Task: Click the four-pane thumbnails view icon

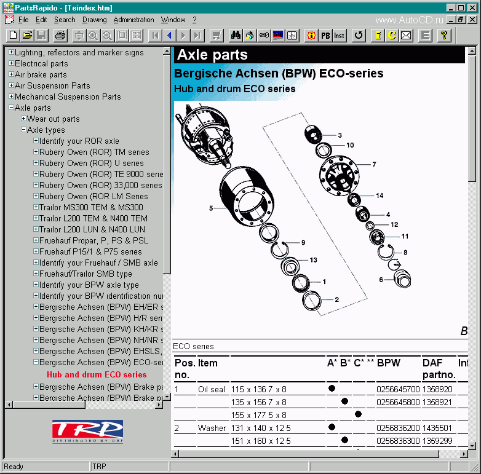Action: (x=136, y=36)
